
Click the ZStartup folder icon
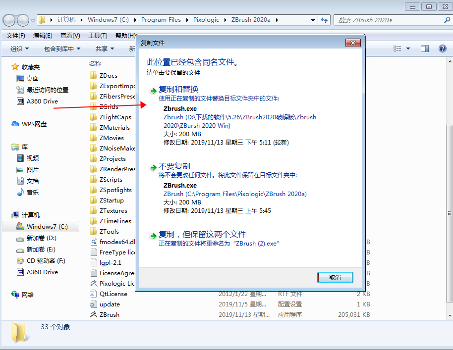[93, 200]
